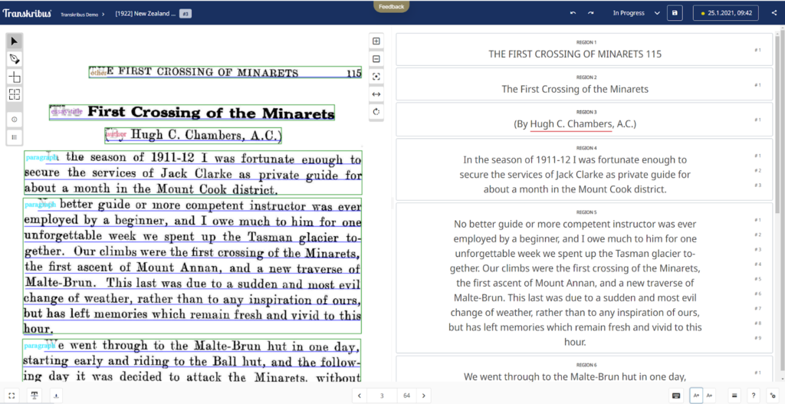
Task: Select the pen drawing tool
Action: (x=15, y=59)
